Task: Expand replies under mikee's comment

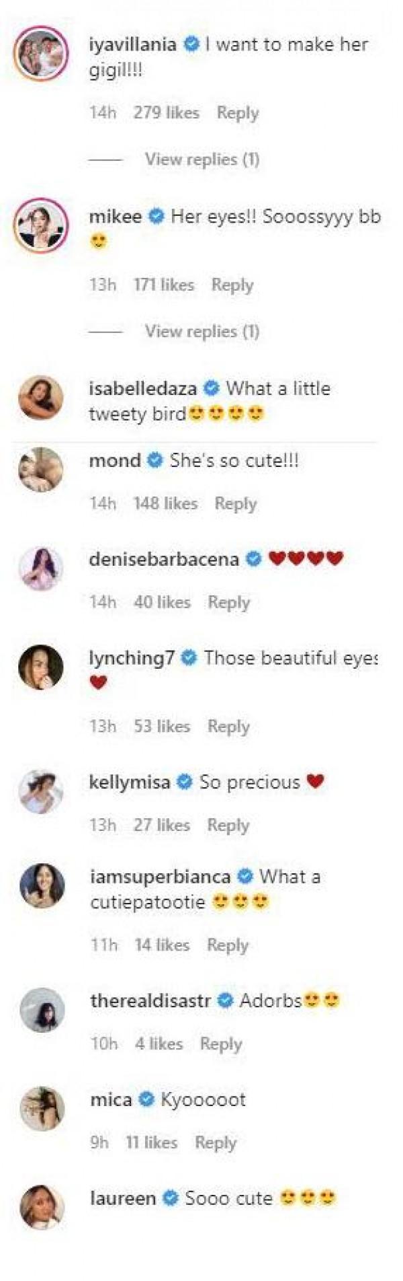Action: tap(201, 331)
